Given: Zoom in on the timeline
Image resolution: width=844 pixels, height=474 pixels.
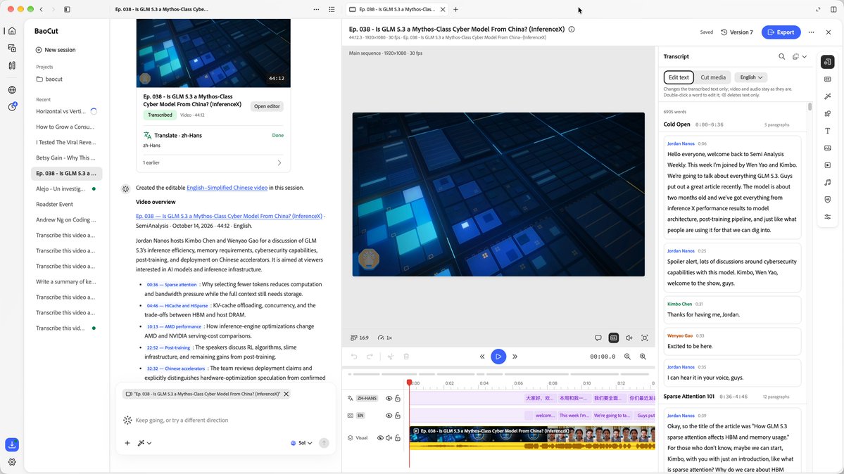Looking at the screenshot, I should pos(643,357).
